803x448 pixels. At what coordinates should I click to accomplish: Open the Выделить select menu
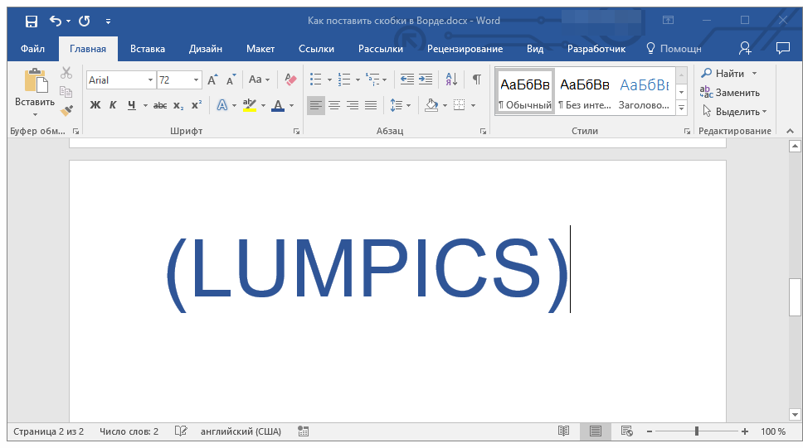[x=734, y=112]
